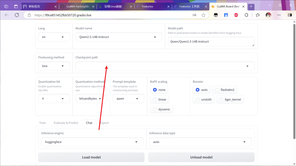Image resolution: width=296 pixels, height=166 pixels.
Task: Select Booster auto option
Action: click(x=201, y=90)
